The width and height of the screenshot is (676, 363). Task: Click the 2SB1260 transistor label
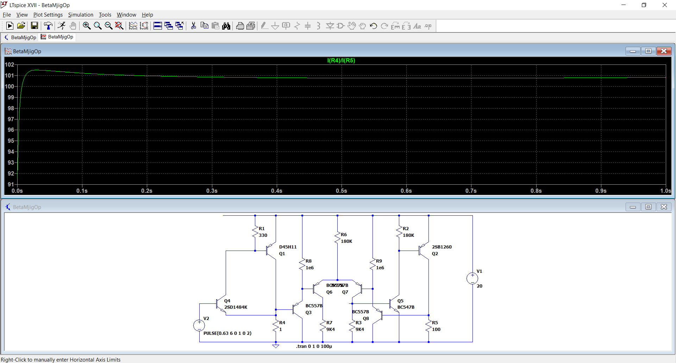[x=442, y=247]
